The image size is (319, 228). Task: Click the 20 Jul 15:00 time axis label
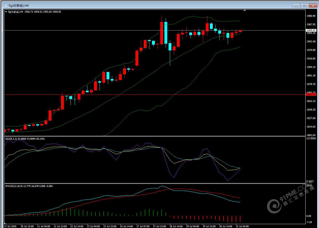[x=27, y=226]
